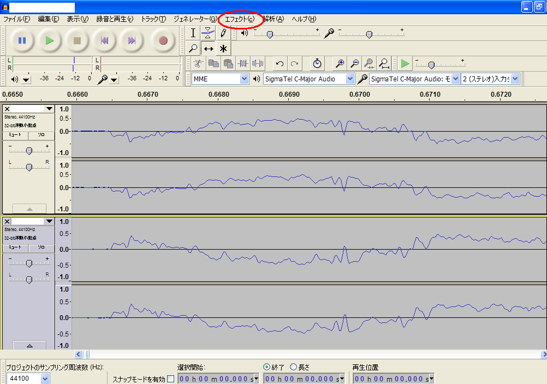Viewport: 547px width, 384px height.
Task: Select the 終了 radio button
Action: pos(266,367)
